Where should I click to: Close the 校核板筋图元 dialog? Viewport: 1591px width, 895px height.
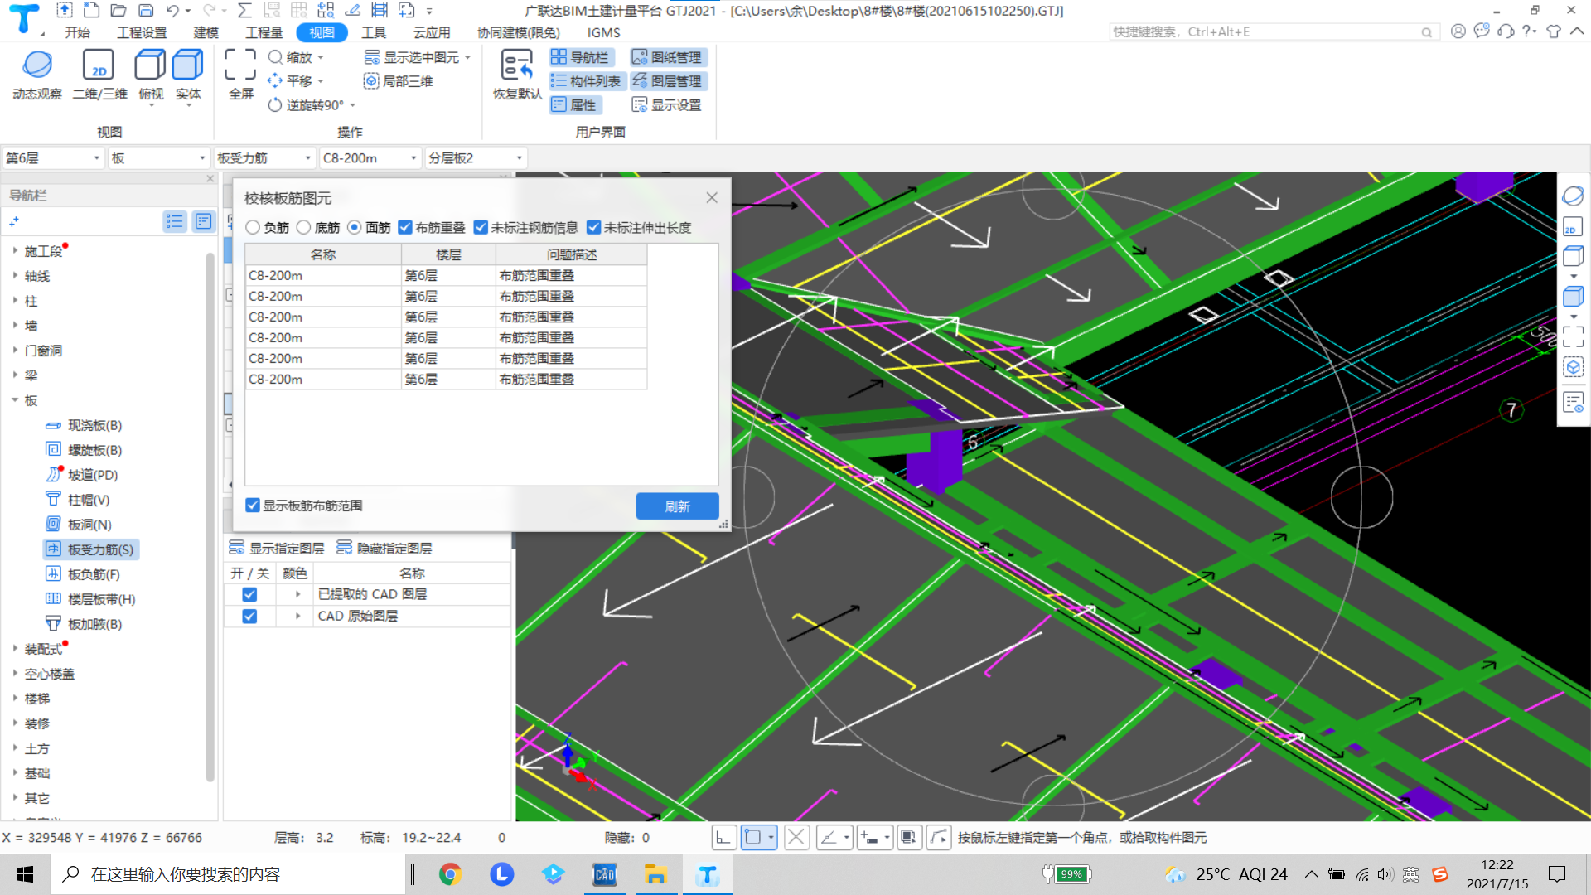click(712, 197)
